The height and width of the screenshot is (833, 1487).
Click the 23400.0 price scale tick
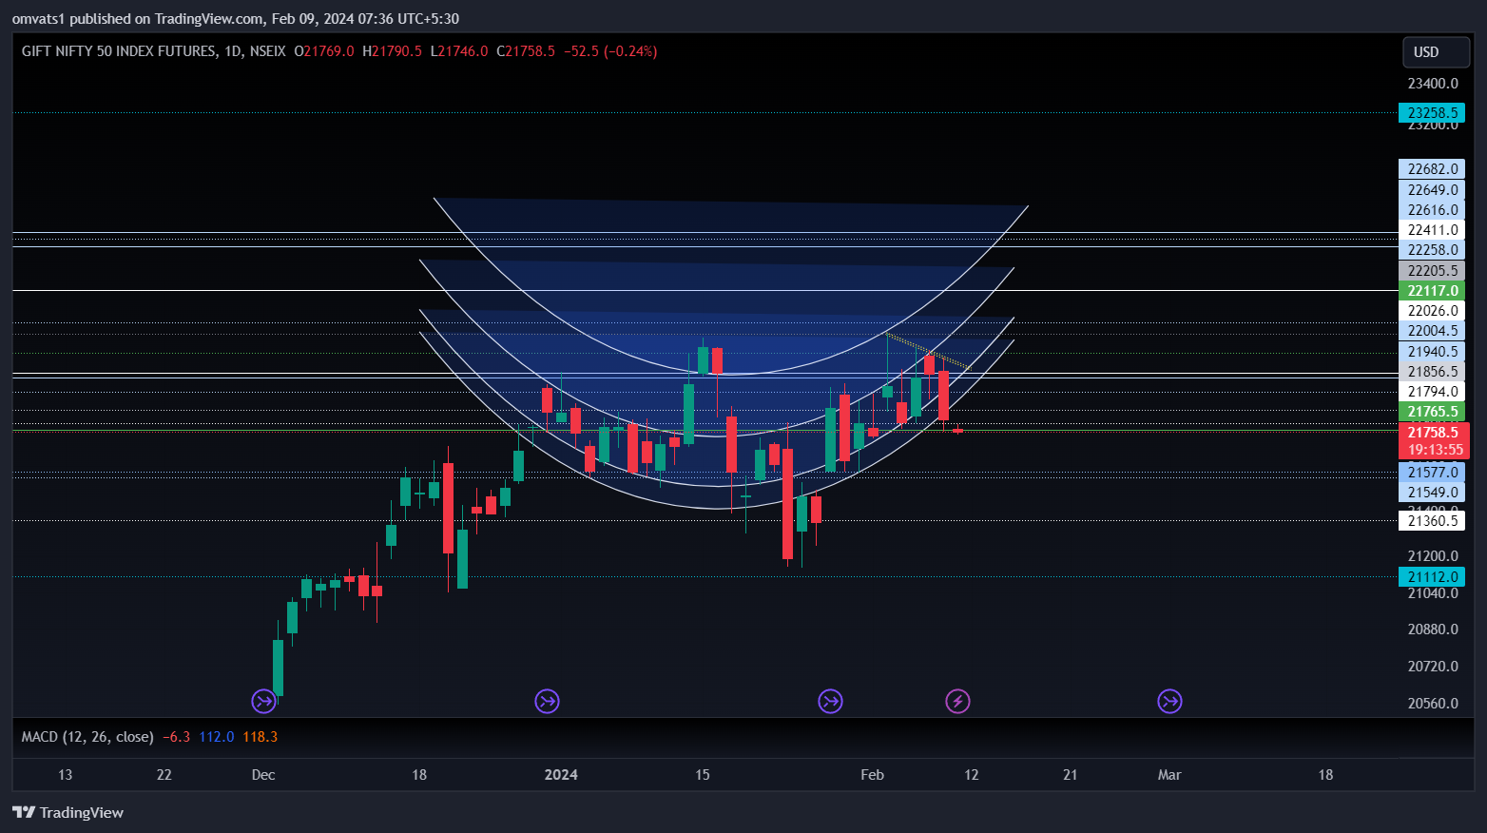[x=1433, y=84]
